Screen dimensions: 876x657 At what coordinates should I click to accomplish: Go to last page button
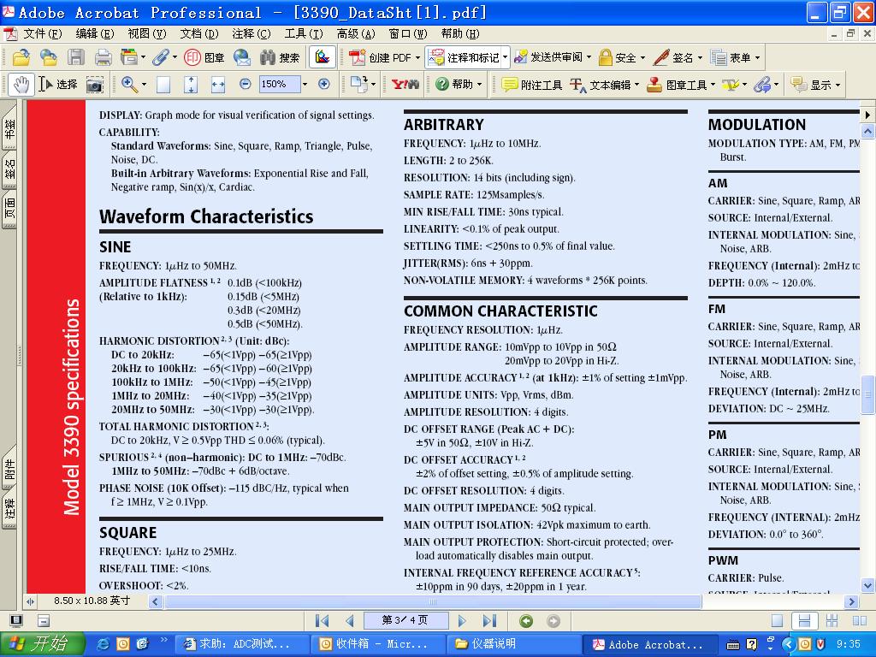click(489, 621)
